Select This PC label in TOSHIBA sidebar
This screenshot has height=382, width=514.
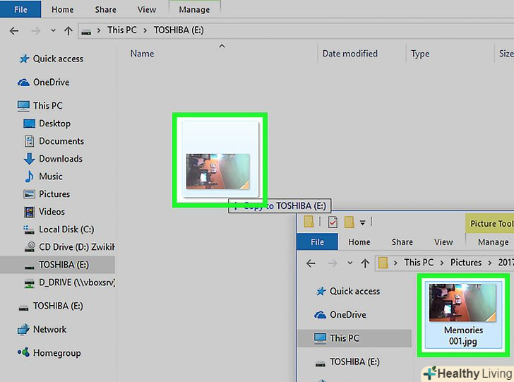coord(47,106)
